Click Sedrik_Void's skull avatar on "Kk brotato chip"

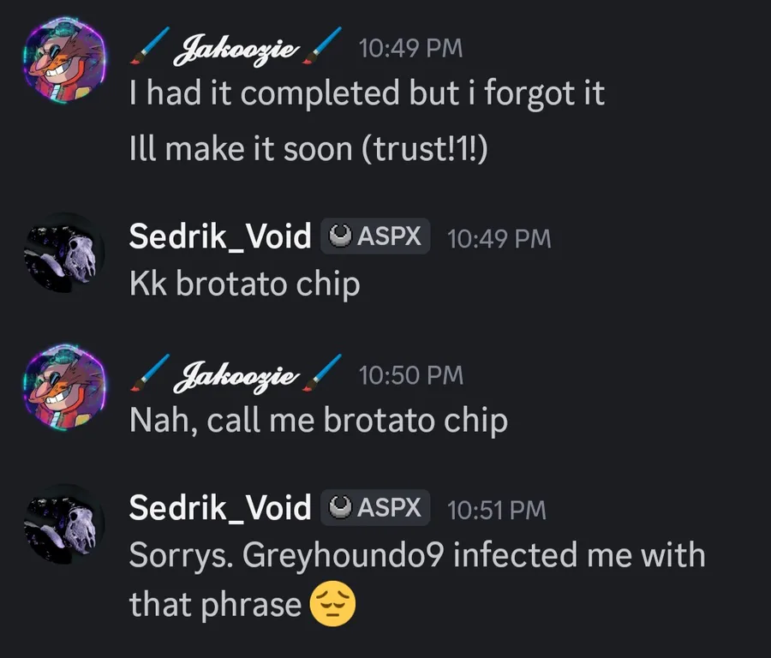point(63,252)
